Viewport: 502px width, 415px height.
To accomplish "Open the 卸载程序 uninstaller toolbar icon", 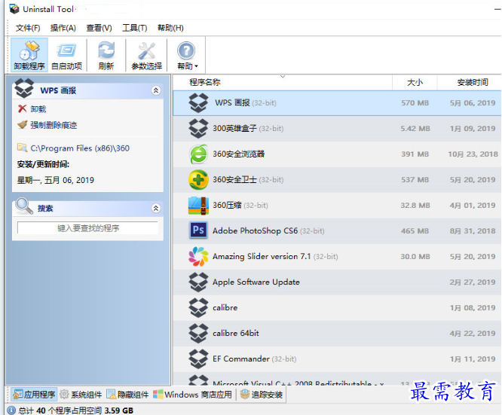I will (x=29, y=55).
